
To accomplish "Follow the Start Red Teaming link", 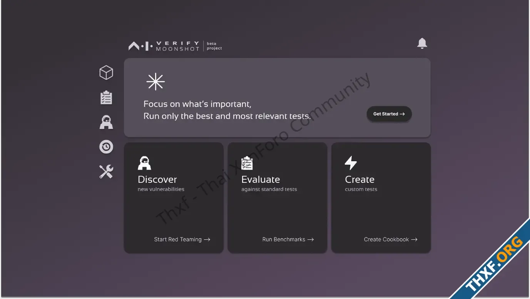I will tap(182, 239).
